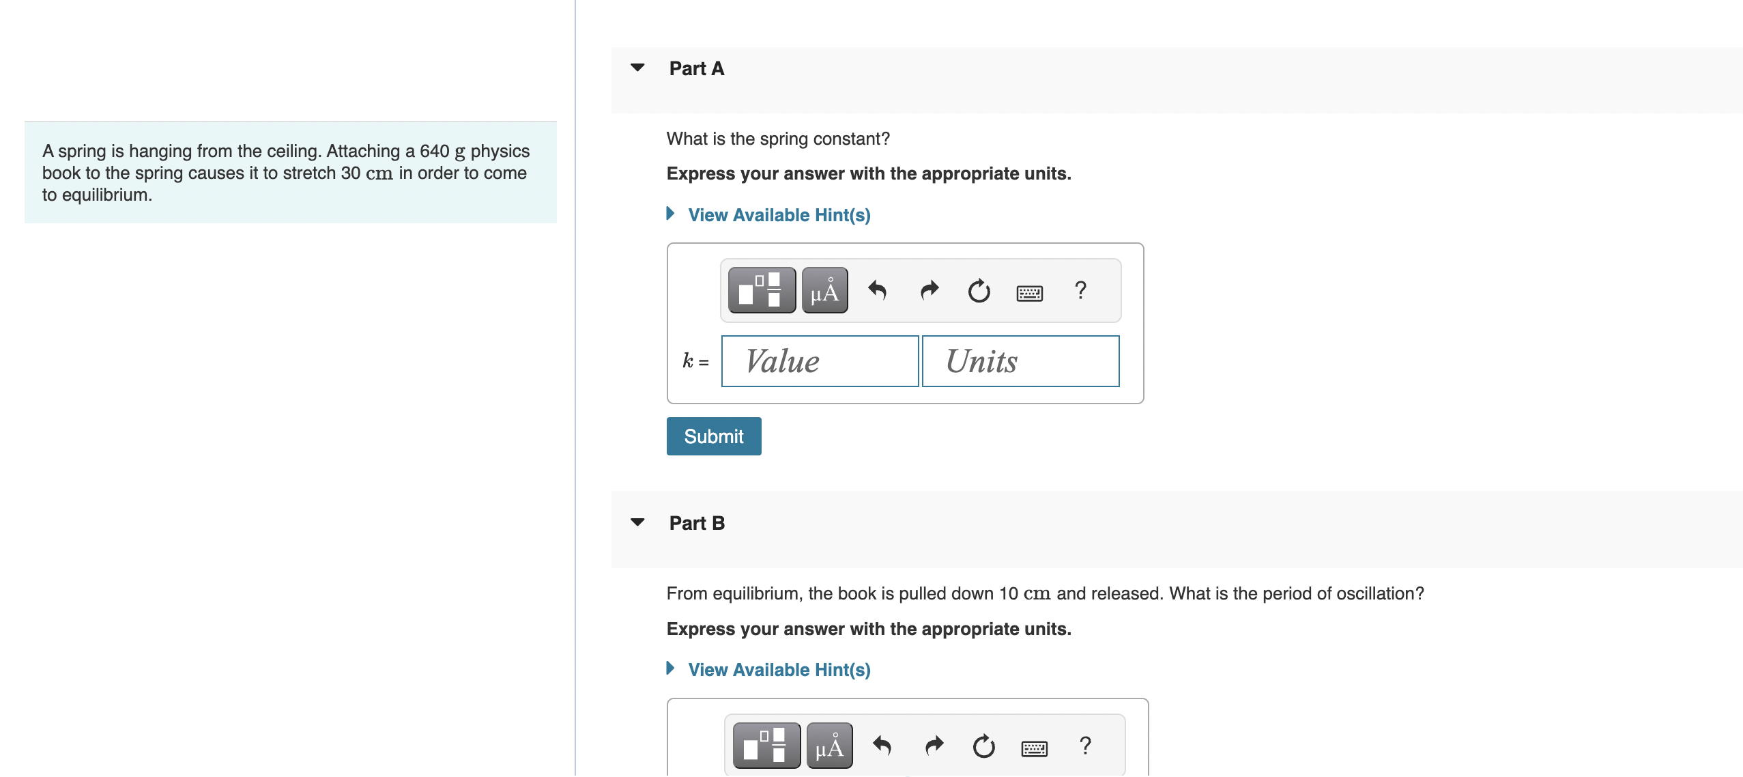Click undo arrow in Part B toolbar
The width and height of the screenshot is (1743, 777).
tap(882, 746)
